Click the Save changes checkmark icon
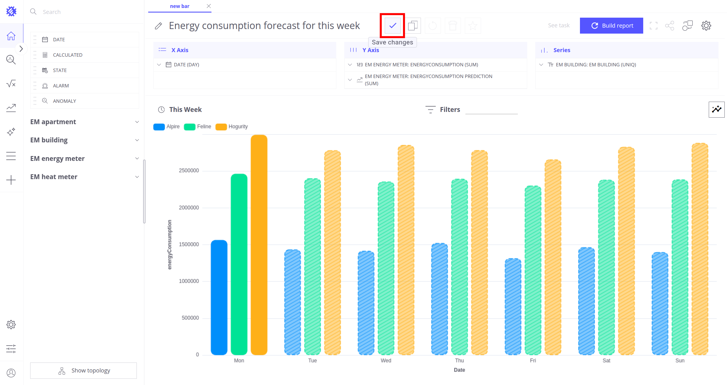727x385 pixels. click(392, 26)
